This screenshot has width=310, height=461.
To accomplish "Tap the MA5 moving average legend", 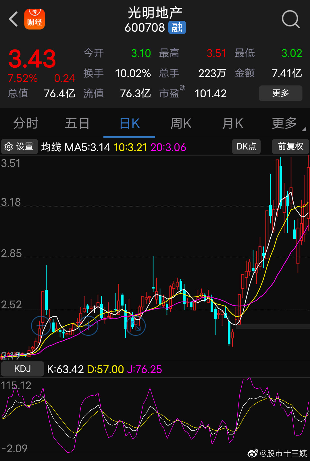I will click(87, 147).
